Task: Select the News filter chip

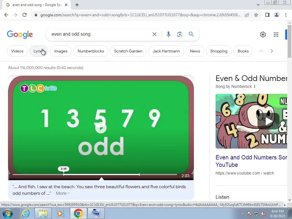Action: [x=195, y=51]
